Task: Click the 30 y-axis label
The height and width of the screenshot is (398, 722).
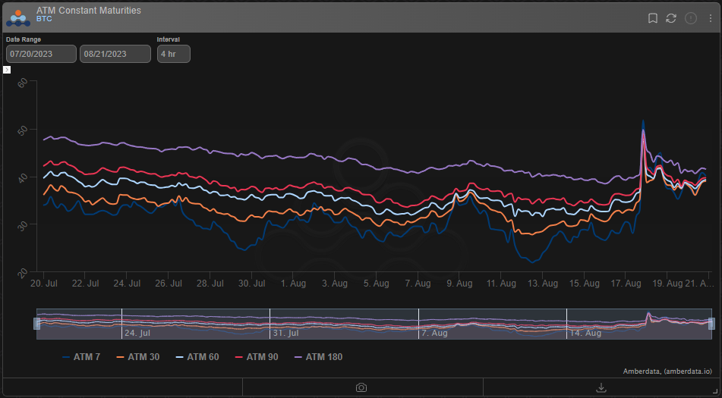Action: pyautogui.click(x=22, y=226)
